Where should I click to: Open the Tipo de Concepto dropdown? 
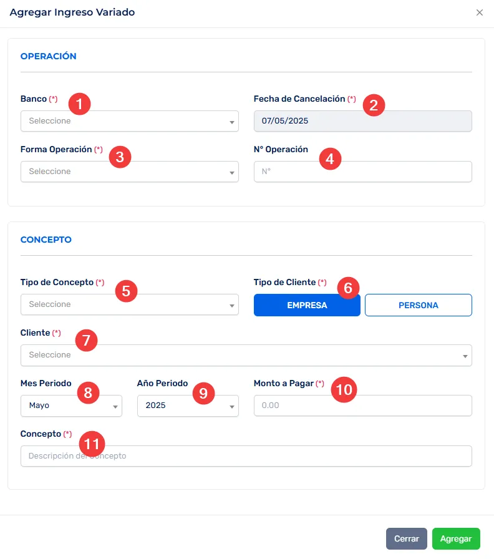[x=129, y=304]
